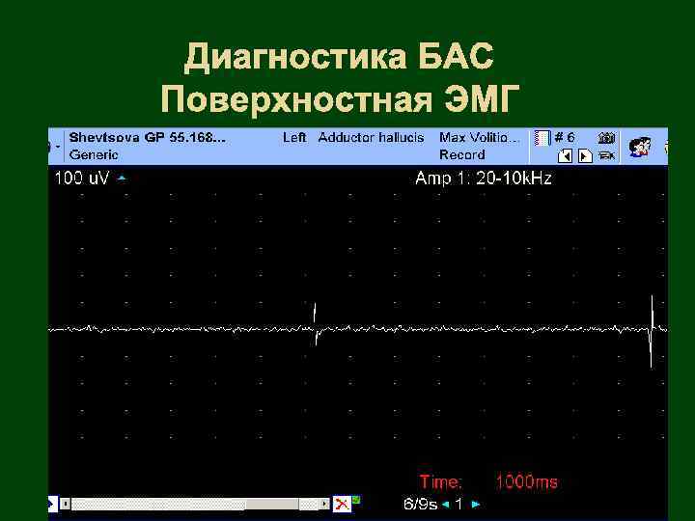The height and width of the screenshot is (521, 695).
Task: Click the camera snapshot icon
Action: pos(606,138)
